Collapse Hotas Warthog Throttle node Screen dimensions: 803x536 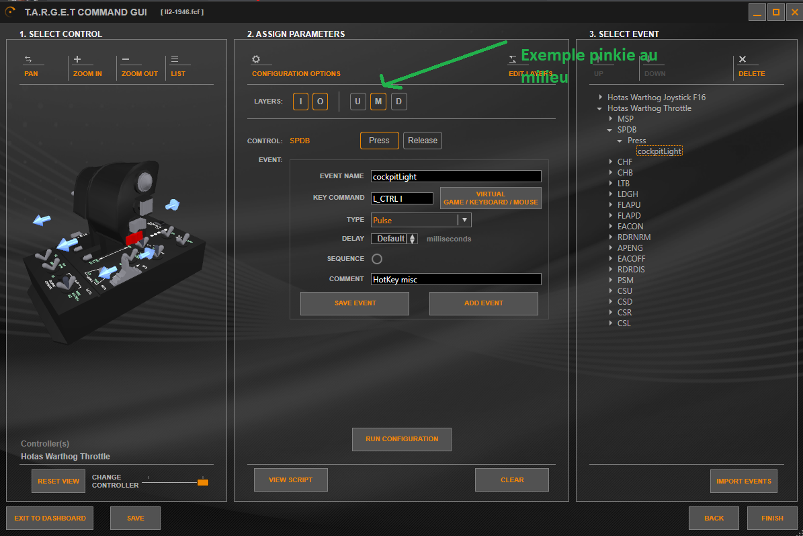(599, 109)
